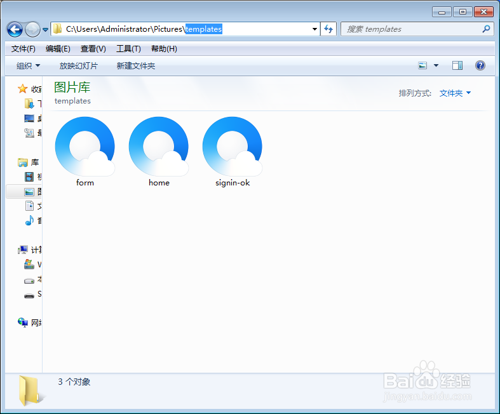Click the home file name label
Screen dimensions: 500x414
[159, 183]
